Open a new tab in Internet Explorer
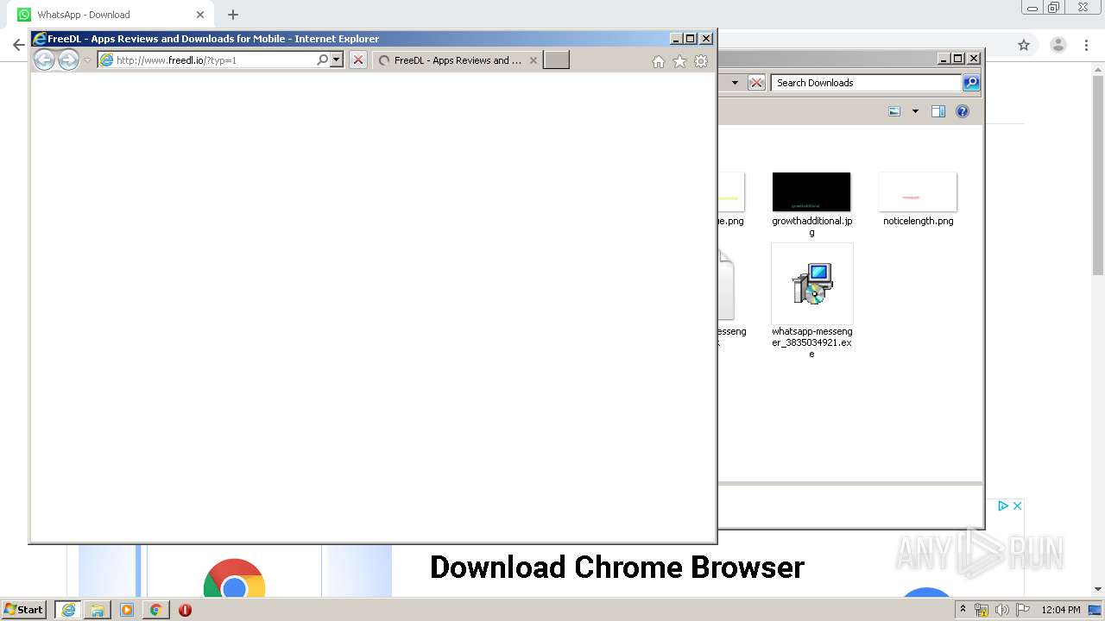1105x621 pixels. pyautogui.click(x=556, y=60)
